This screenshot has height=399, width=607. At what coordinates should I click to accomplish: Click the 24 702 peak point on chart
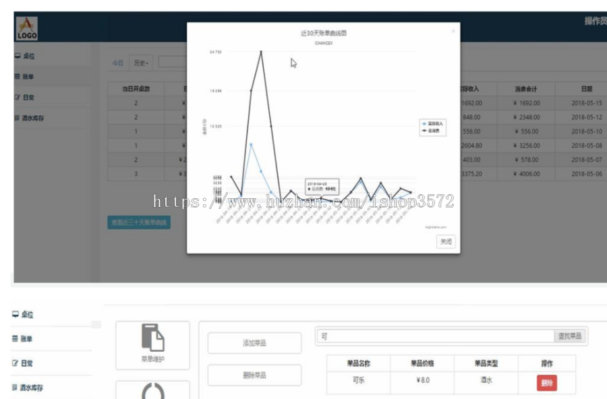[x=261, y=51]
